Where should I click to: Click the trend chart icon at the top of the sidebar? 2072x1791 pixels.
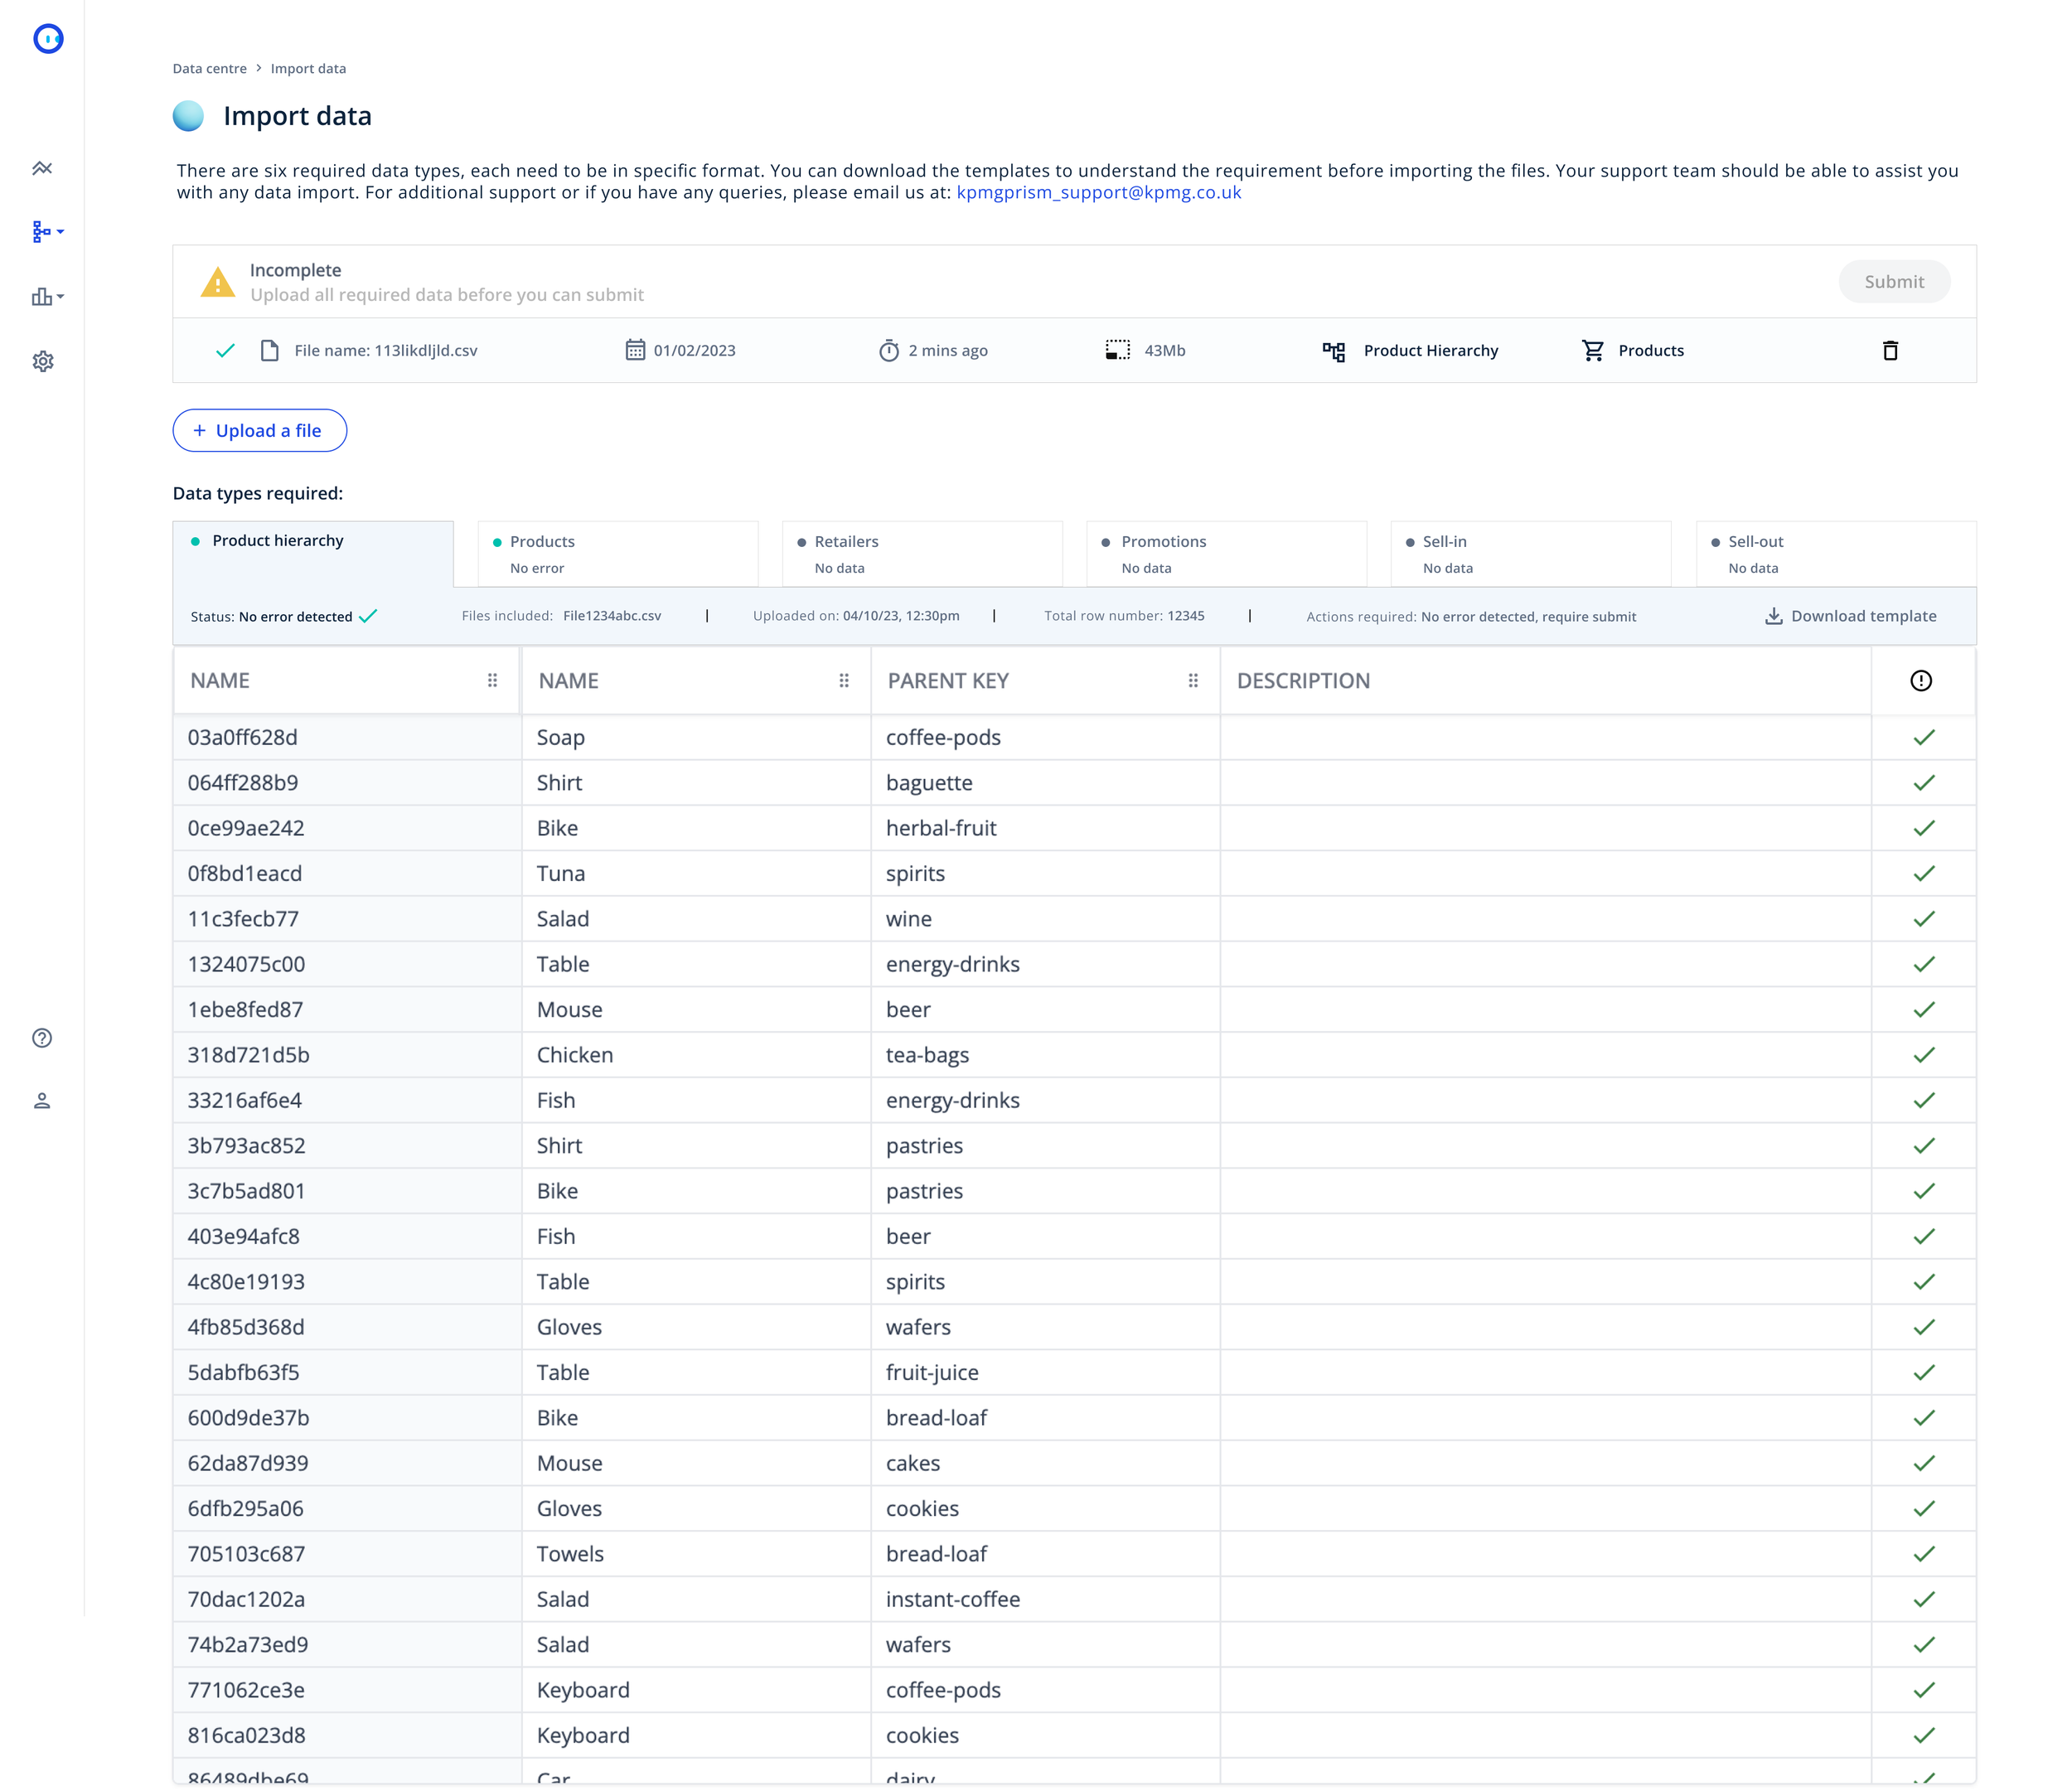(x=42, y=168)
